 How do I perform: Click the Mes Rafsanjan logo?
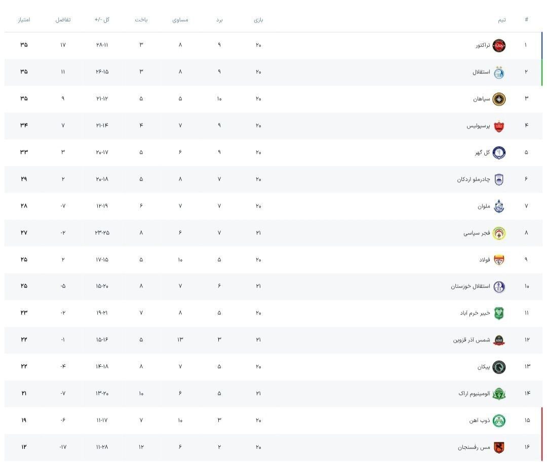tap(499, 447)
